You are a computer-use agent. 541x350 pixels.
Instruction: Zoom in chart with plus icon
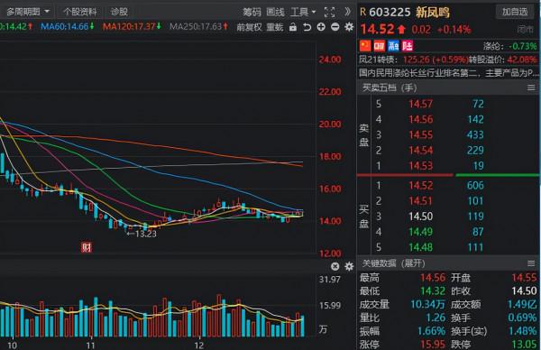pos(321,27)
